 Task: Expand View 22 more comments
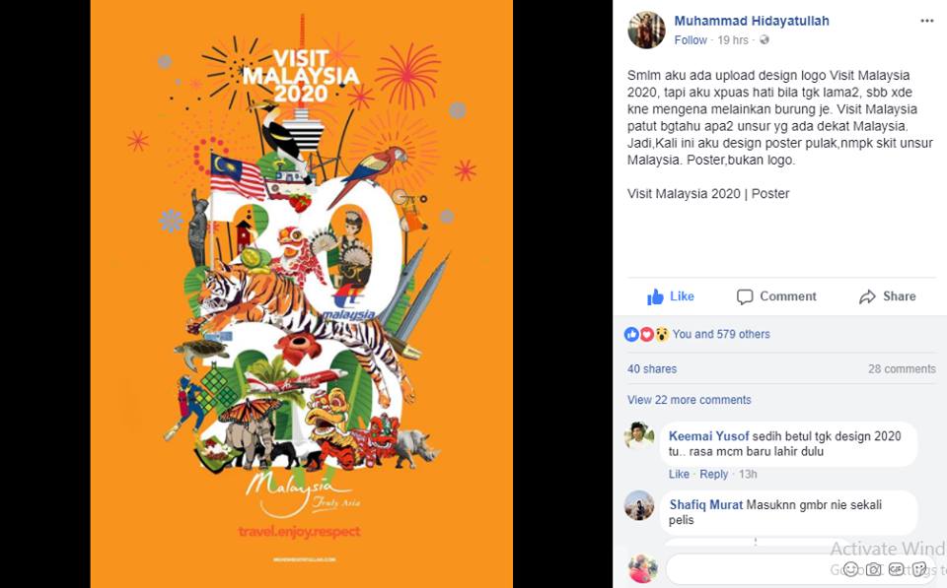(690, 400)
